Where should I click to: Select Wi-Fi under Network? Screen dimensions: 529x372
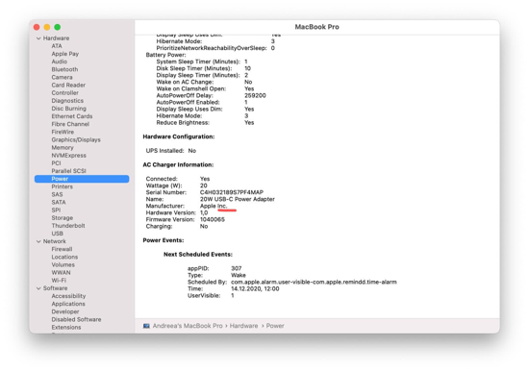click(x=59, y=281)
